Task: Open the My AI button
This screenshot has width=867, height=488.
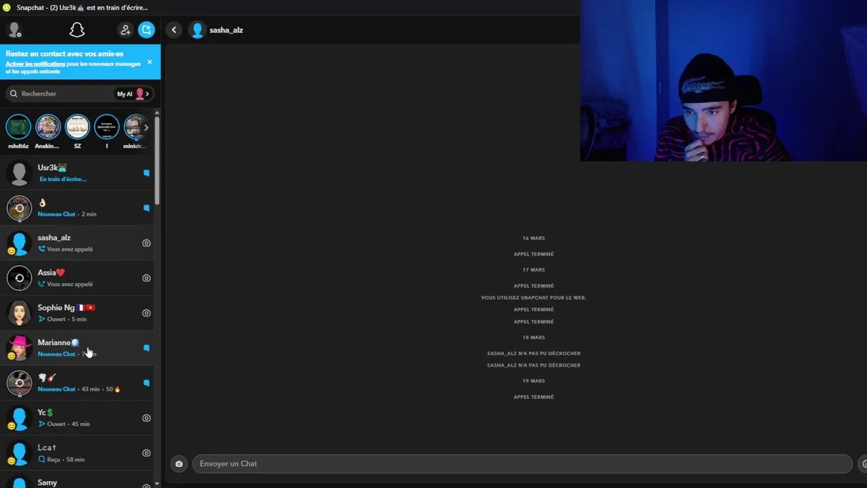Action: (133, 94)
